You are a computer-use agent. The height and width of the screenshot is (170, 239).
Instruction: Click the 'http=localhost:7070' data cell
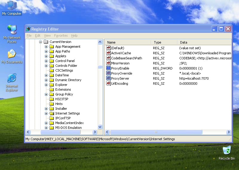coord(194,78)
